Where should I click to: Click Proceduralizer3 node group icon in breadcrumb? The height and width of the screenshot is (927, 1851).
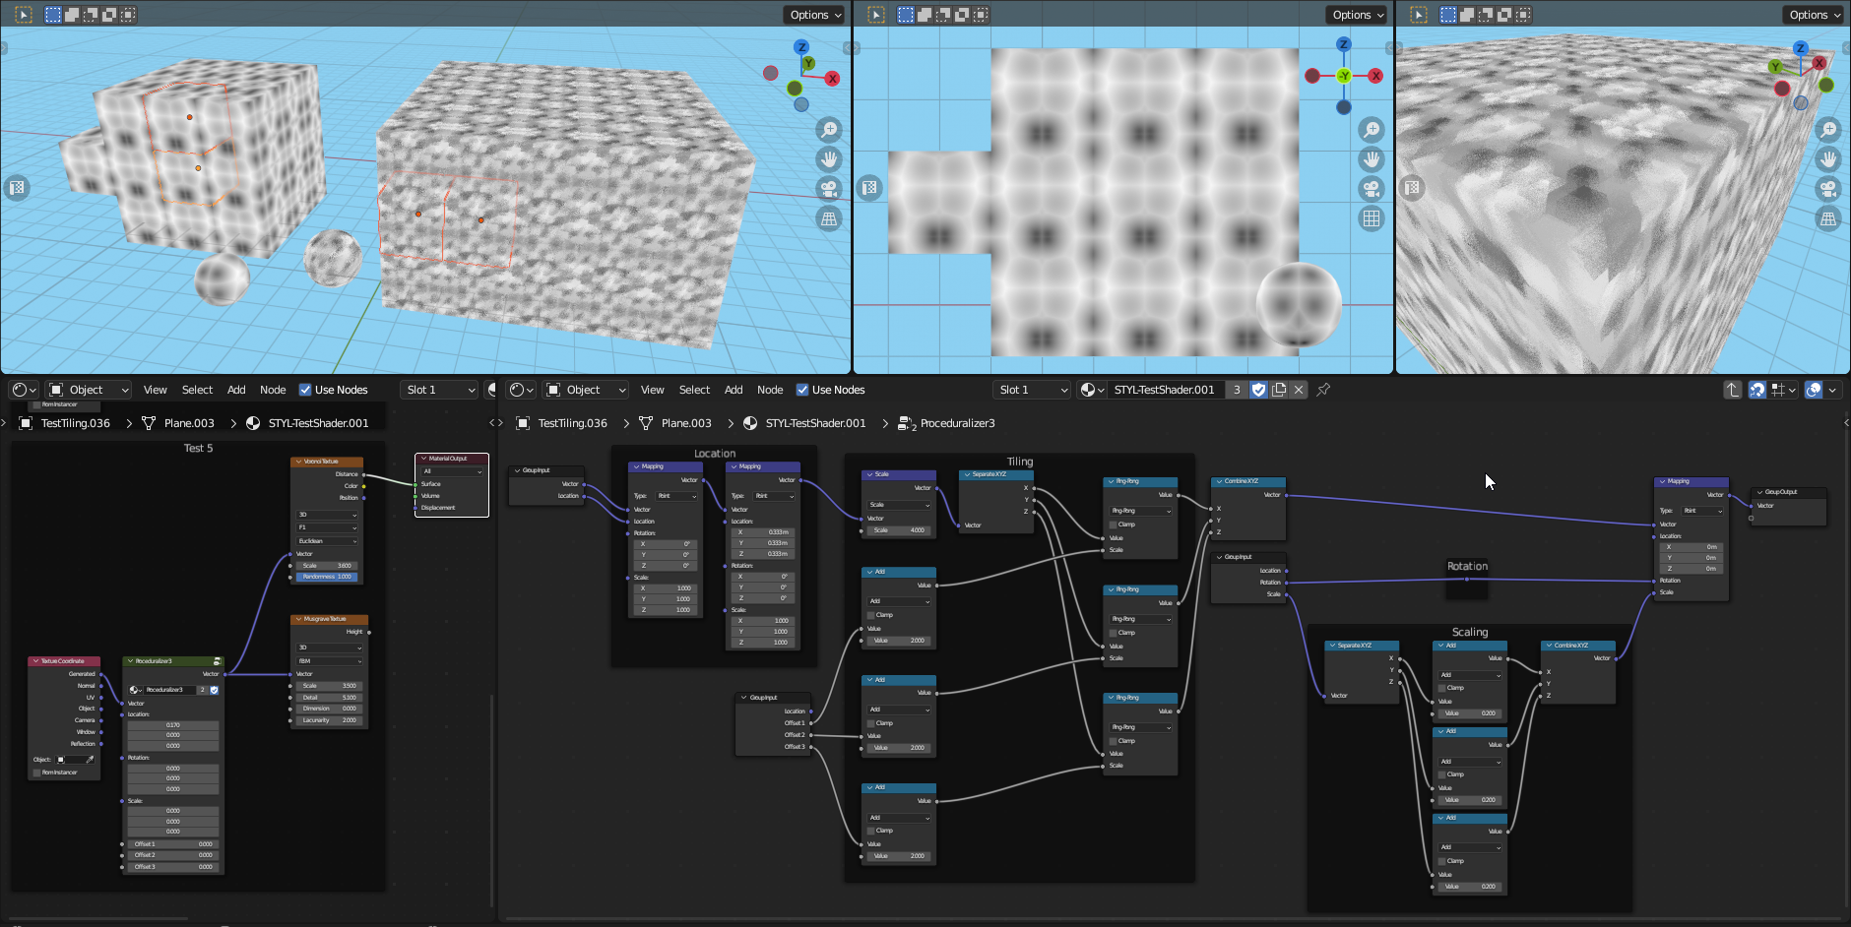coord(907,423)
